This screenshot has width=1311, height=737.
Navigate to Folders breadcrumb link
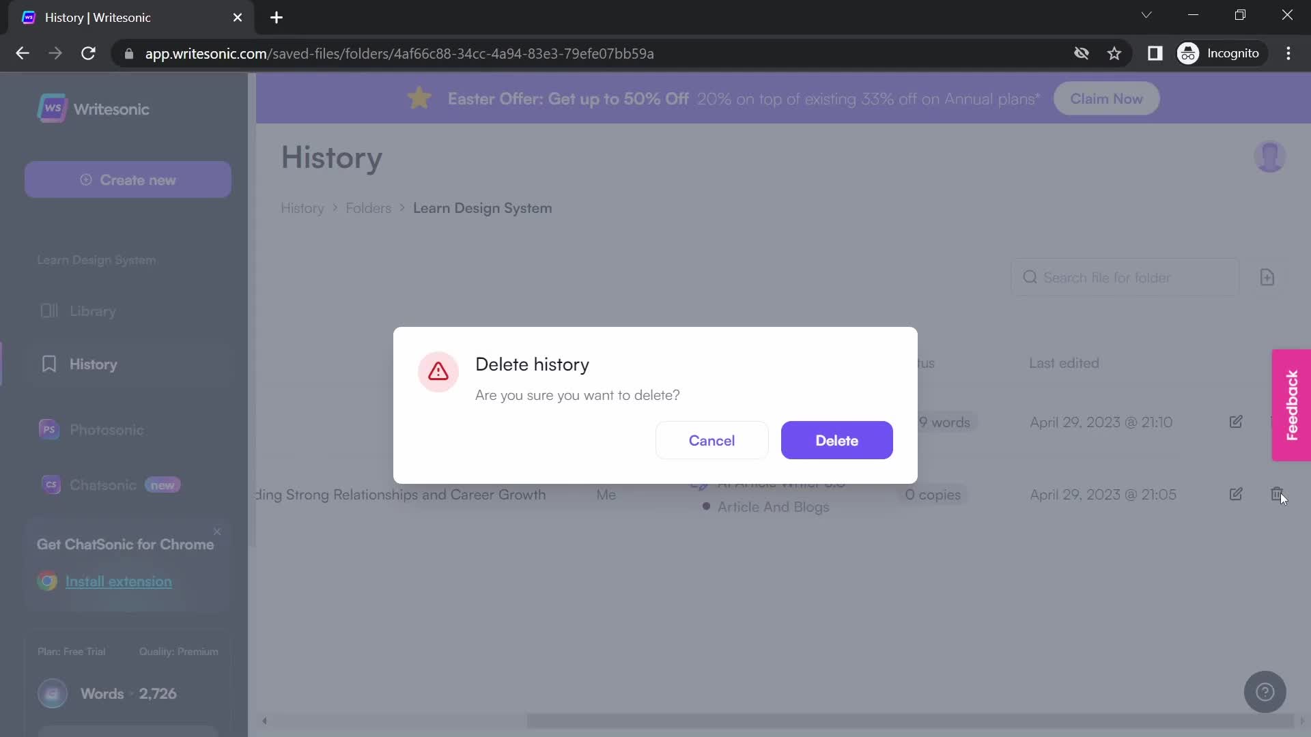[x=368, y=208]
